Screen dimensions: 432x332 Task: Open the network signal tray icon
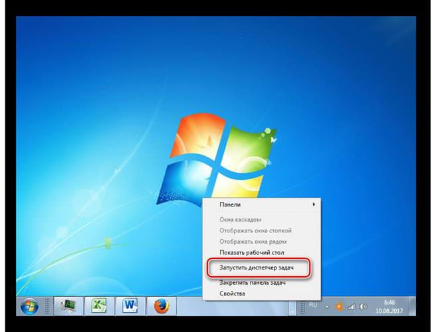pyautogui.click(x=351, y=306)
